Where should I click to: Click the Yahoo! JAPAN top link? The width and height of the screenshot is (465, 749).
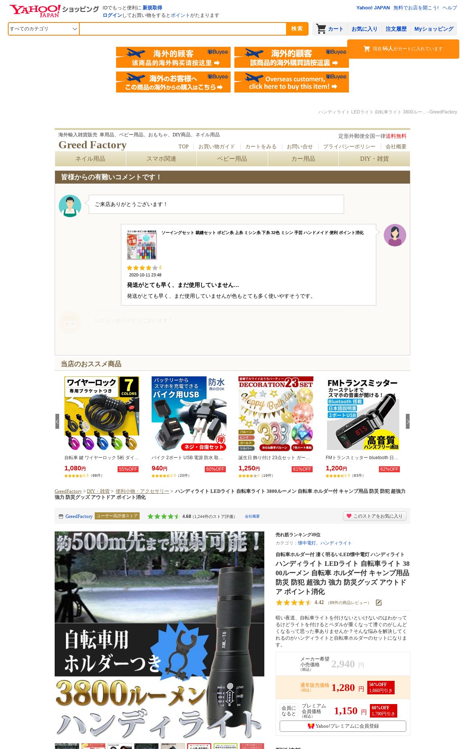click(373, 8)
